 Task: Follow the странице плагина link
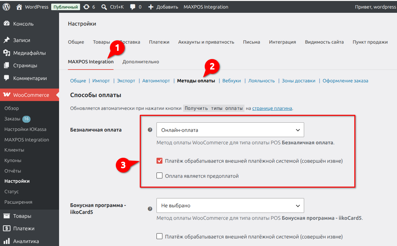[x=272, y=108]
